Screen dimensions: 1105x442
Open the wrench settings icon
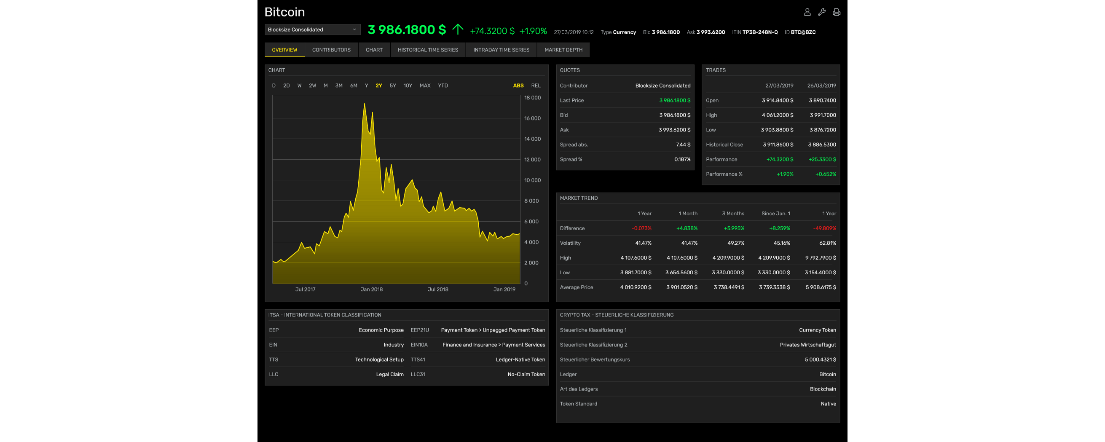(x=821, y=12)
